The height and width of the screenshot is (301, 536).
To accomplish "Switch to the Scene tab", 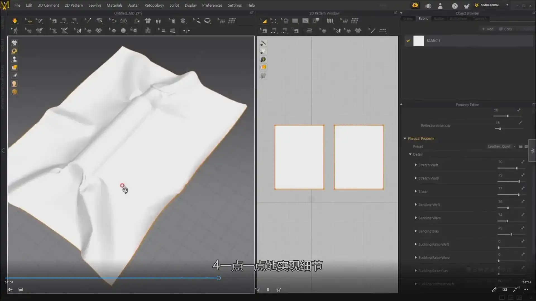I will pyautogui.click(x=408, y=18).
